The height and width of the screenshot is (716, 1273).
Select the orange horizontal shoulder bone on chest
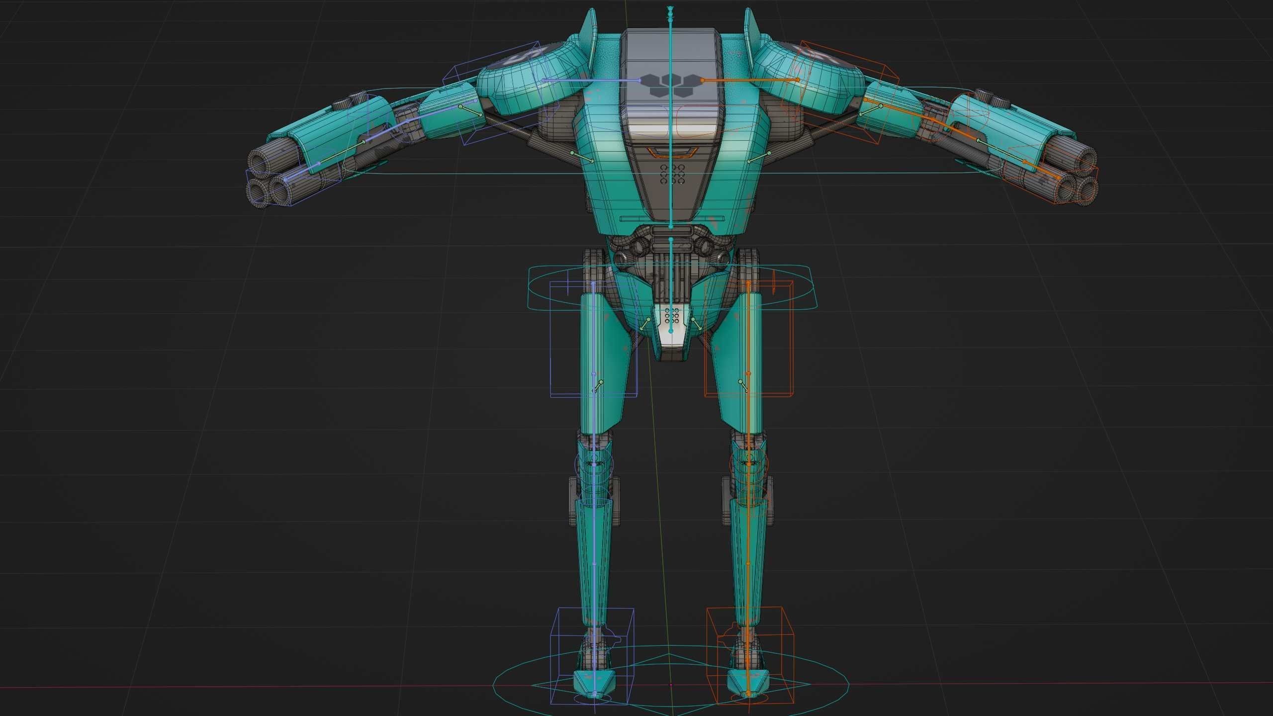[x=750, y=80]
